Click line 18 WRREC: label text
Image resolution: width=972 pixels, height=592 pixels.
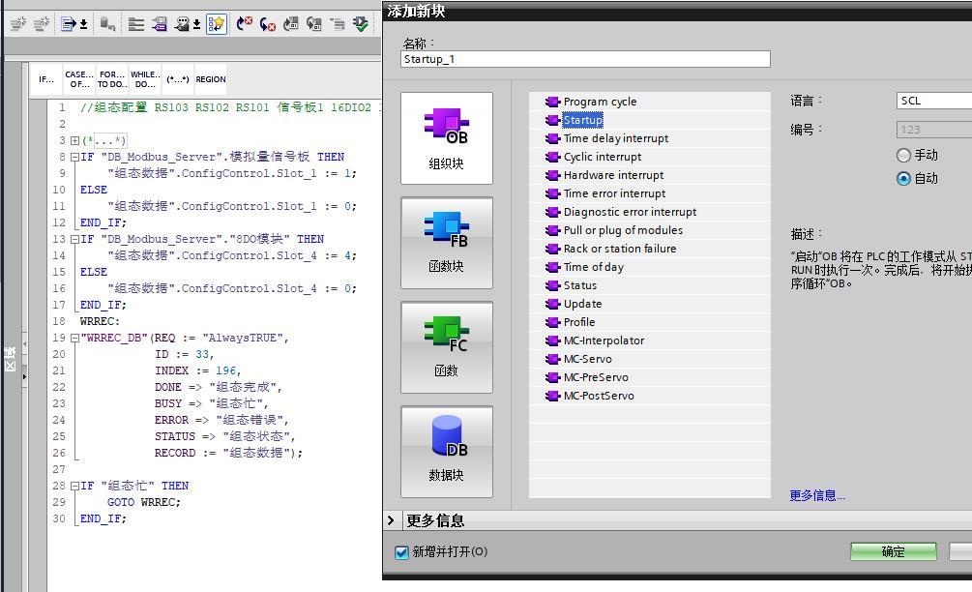click(x=100, y=321)
